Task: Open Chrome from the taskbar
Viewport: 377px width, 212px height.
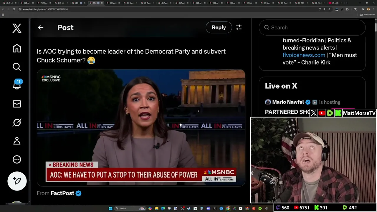Action: pyautogui.click(x=228, y=208)
